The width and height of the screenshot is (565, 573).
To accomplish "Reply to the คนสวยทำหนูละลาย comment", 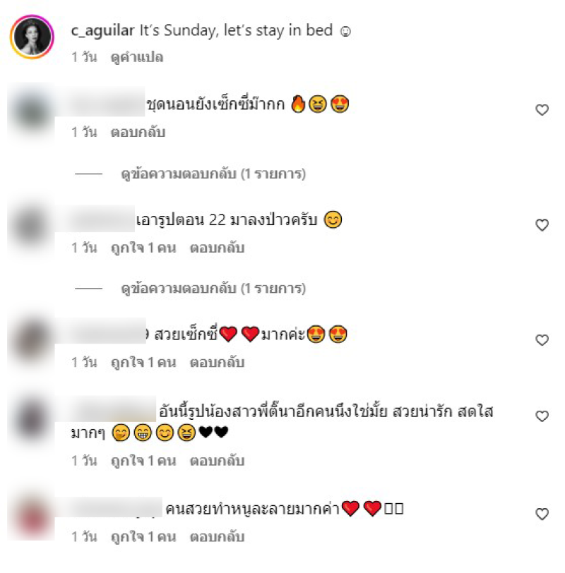I will (x=217, y=537).
